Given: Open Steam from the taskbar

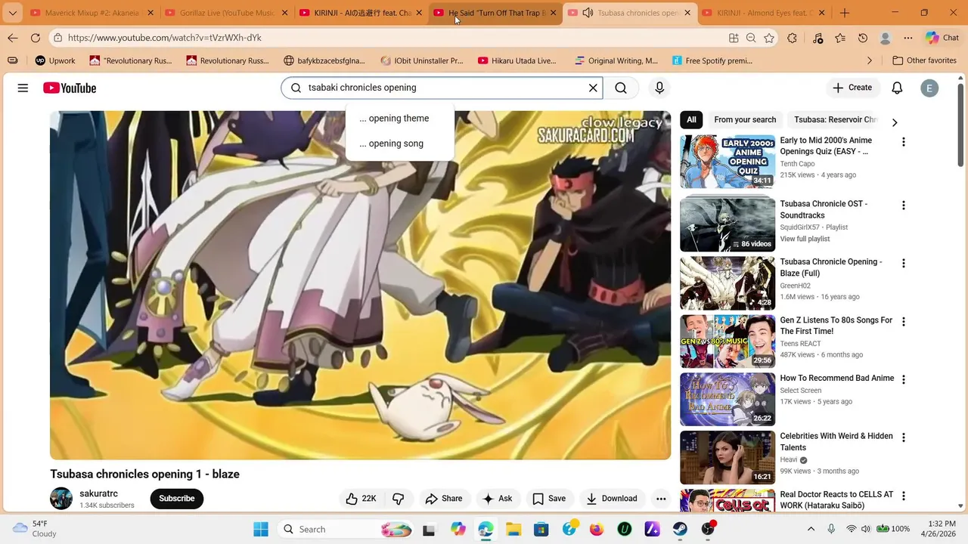Looking at the screenshot, I should pyautogui.click(x=681, y=529).
